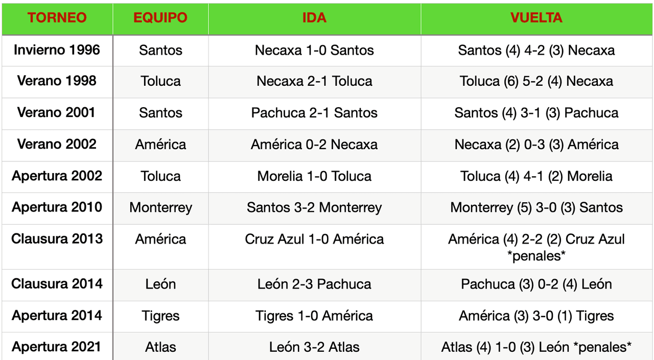Click the TORNEO column header

pos(57,18)
